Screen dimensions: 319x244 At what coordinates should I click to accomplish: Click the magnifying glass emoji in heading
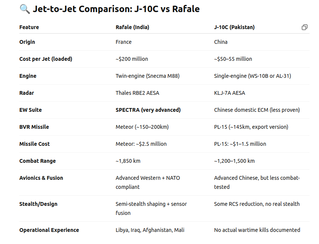click(25, 9)
